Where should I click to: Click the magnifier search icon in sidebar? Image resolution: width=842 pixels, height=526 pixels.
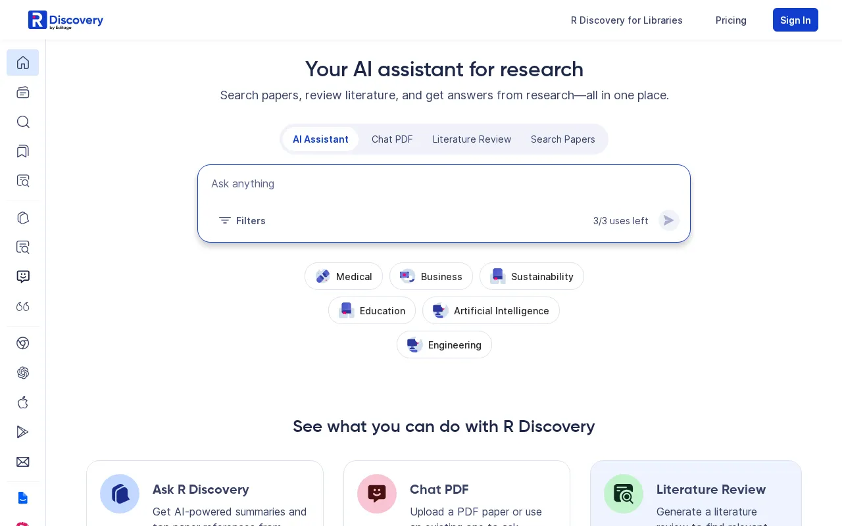point(23,122)
